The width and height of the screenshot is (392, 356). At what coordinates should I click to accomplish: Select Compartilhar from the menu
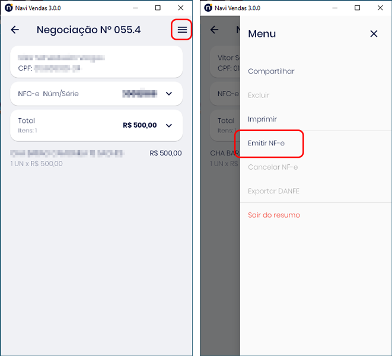click(x=271, y=71)
